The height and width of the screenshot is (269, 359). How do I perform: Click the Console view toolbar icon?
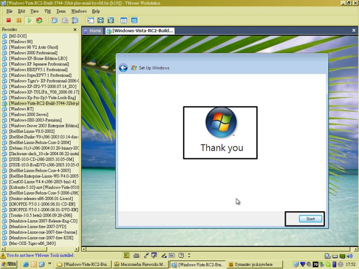(x=134, y=20)
